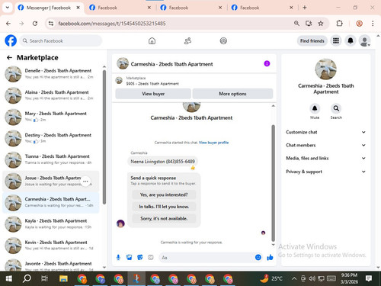The height and width of the screenshot is (286, 381).
Task: Open the Facebook menu grid icon
Action: click(336, 40)
